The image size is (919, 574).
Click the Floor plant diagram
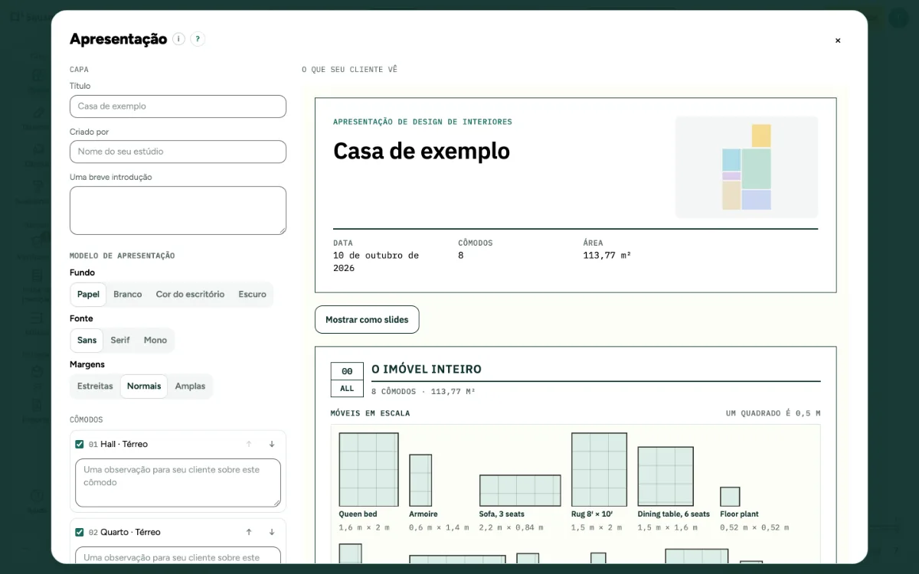730,497
